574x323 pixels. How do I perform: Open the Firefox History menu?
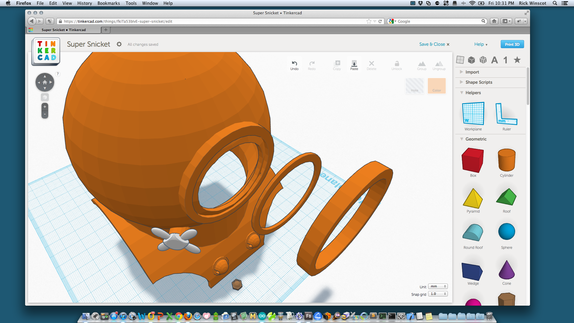click(x=84, y=3)
